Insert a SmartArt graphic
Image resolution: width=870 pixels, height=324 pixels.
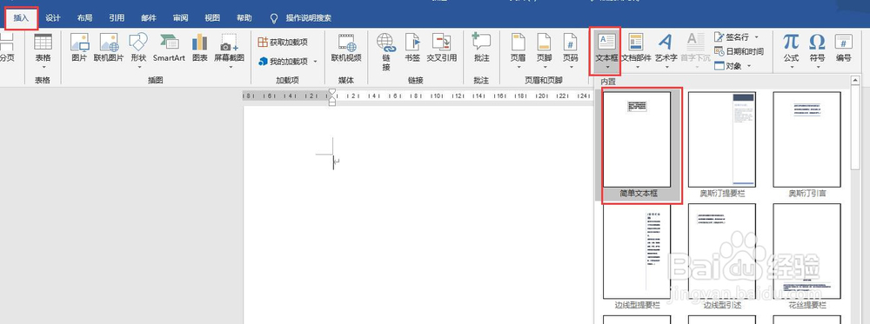[170, 47]
